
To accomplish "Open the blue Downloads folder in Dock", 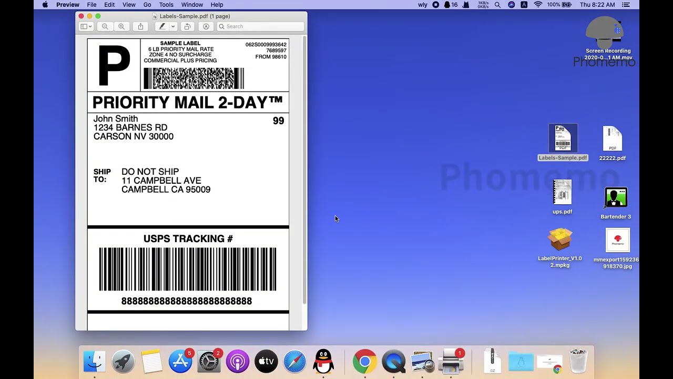I will (521, 362).
